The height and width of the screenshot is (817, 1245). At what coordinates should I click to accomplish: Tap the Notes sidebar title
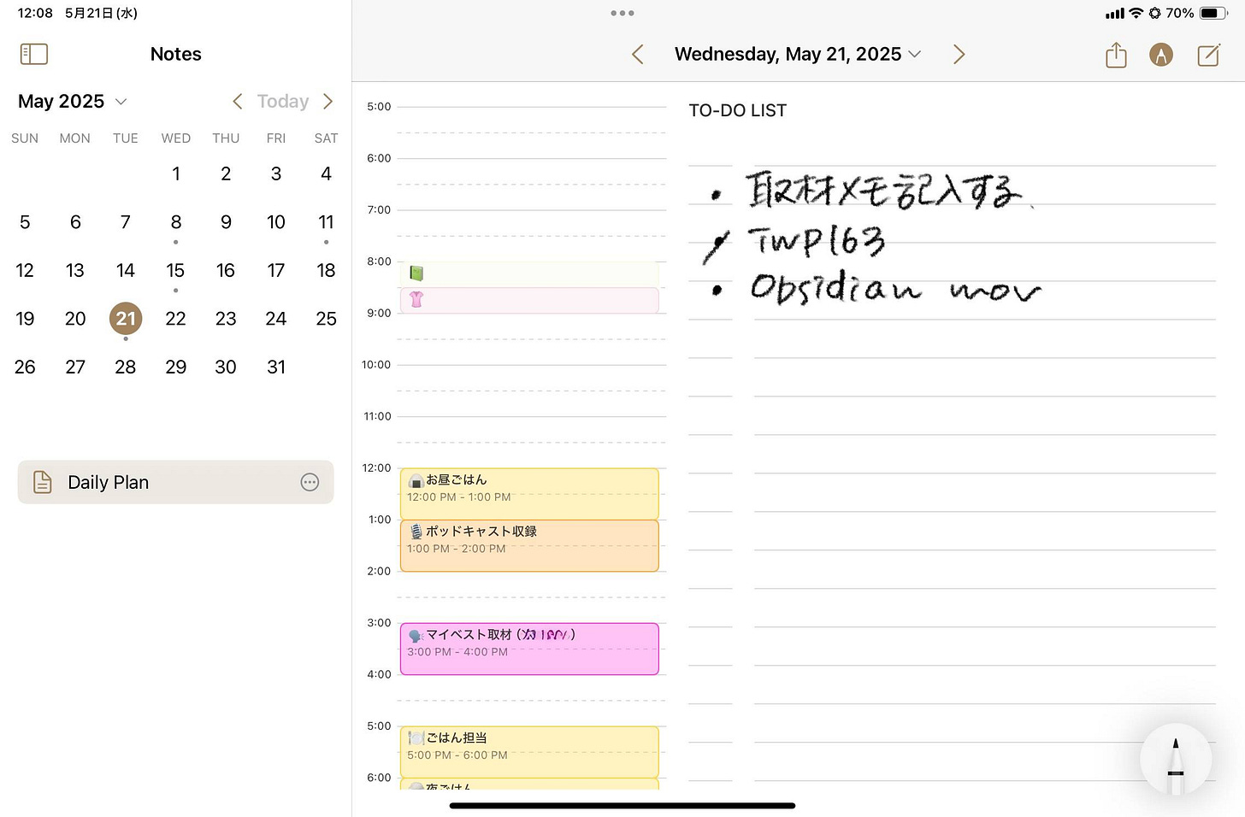coord(176,54)
